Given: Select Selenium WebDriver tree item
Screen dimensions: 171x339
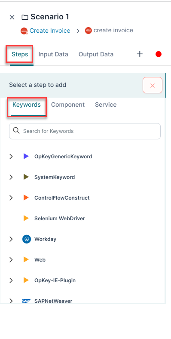Looking at the screenshot, I should point(60,219).
